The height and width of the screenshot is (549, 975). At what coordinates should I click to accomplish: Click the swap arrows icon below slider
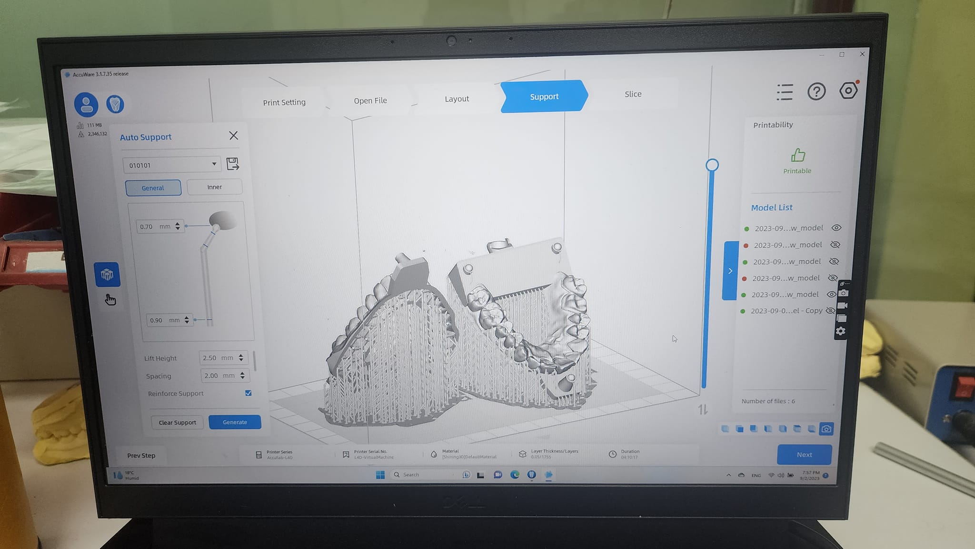pyautogui.click(x=703, y=409)
